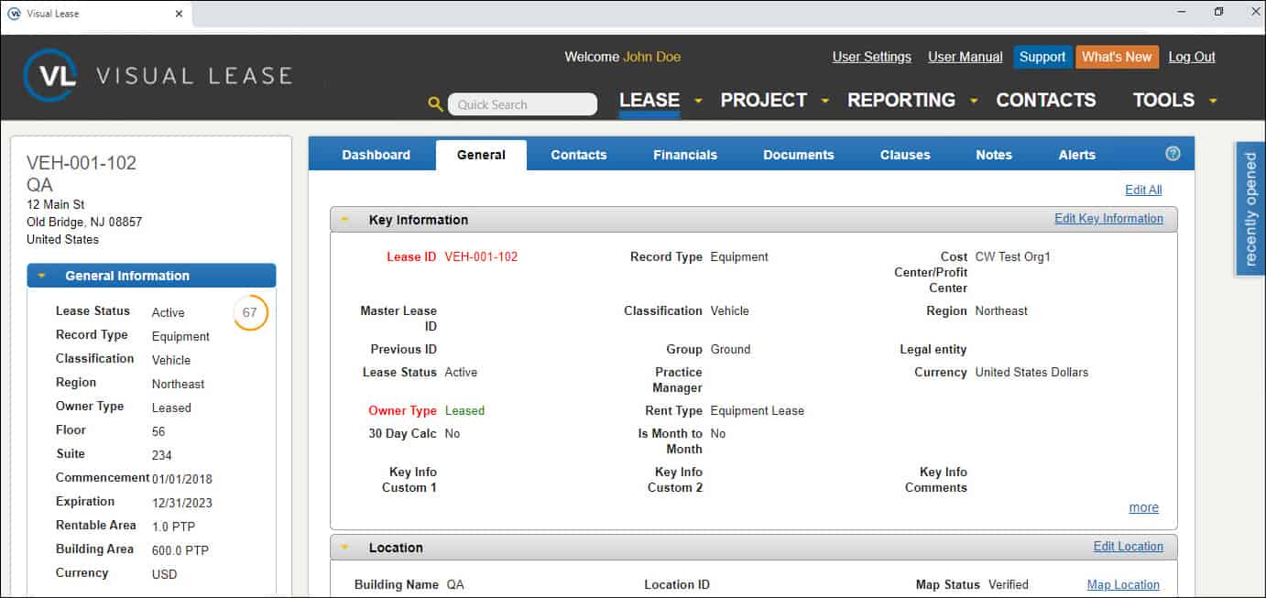Switch to the Notes tab

[994, 155]
